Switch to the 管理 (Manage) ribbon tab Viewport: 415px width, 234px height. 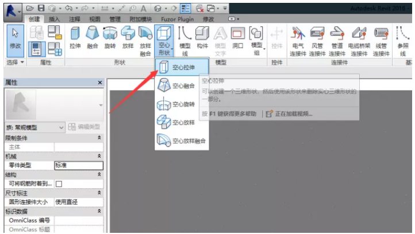(115, 19)
